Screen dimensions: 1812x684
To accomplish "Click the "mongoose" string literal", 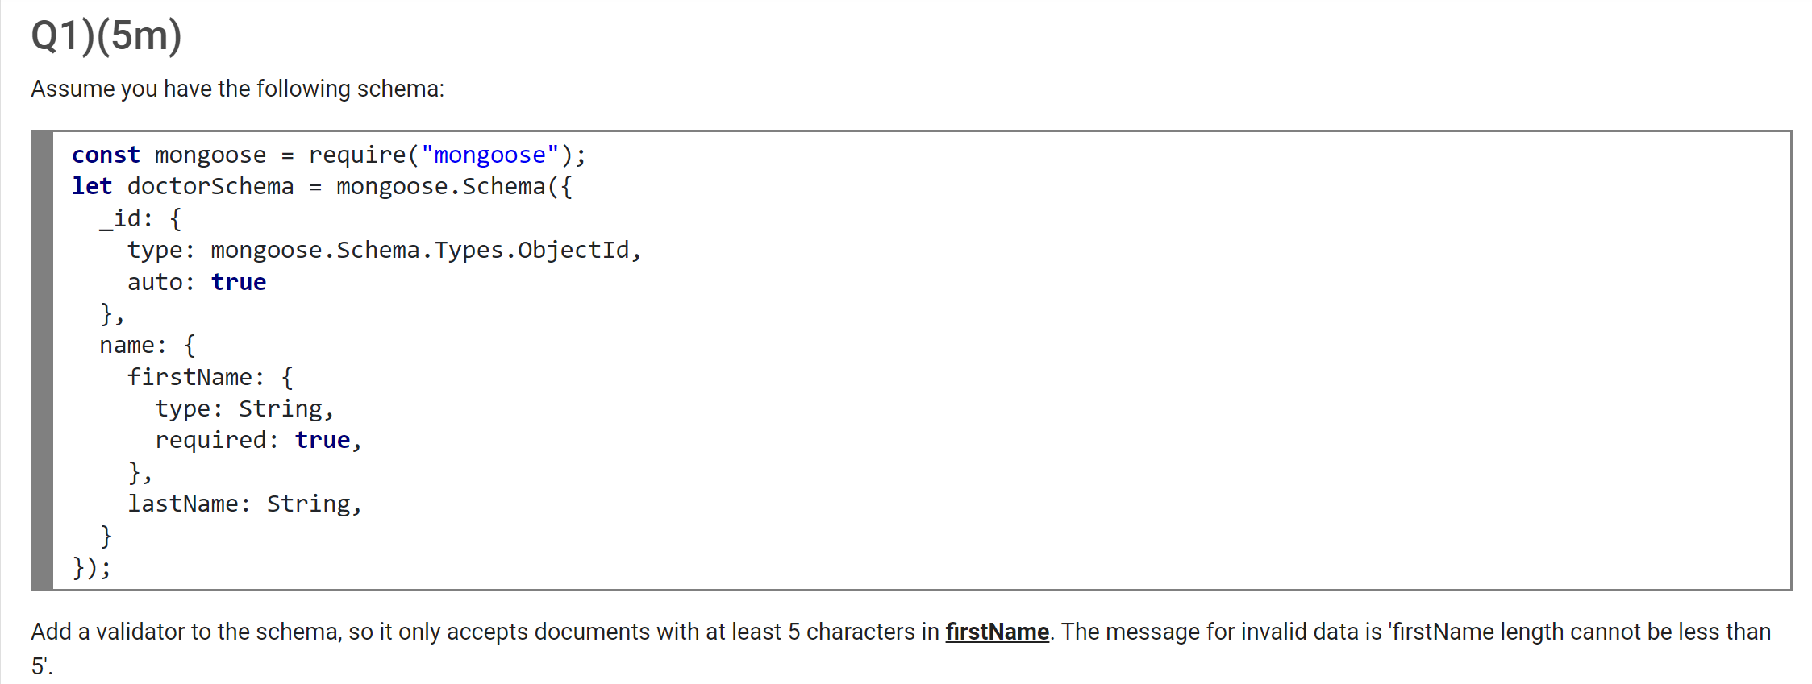I will coord(489,155).
